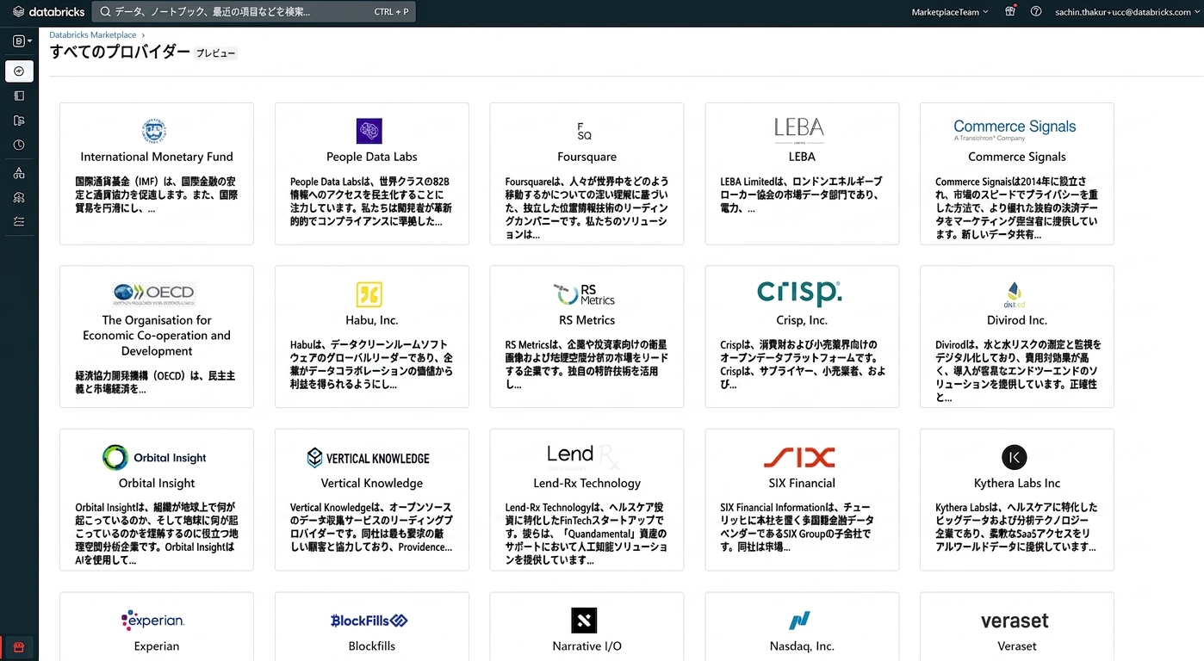Select the Habu, Inc. card title
Viewport: 1204px width, 661px height.
372,320
